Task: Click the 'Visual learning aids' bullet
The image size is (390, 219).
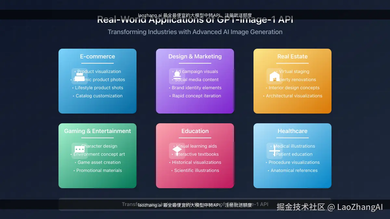Action: (x=195, y=146)
